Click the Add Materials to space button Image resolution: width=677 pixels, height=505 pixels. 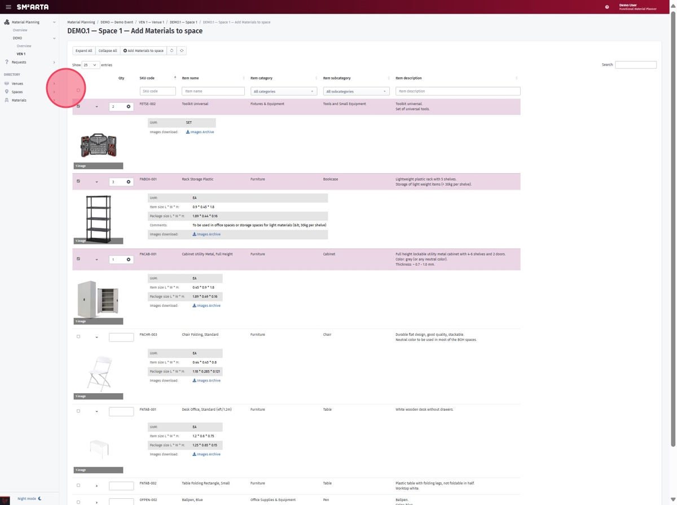(143, 50)
